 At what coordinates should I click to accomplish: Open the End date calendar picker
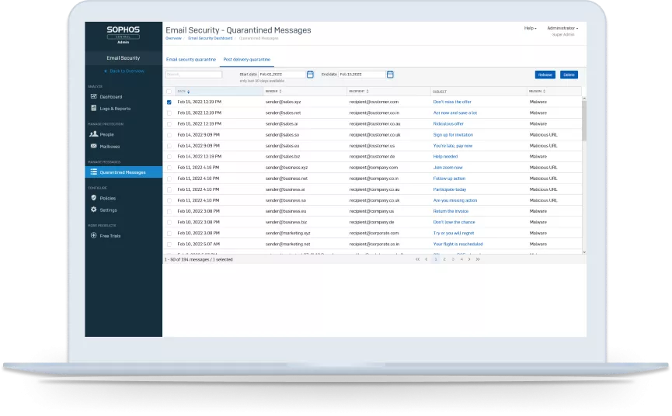click(x=390, y=75)
